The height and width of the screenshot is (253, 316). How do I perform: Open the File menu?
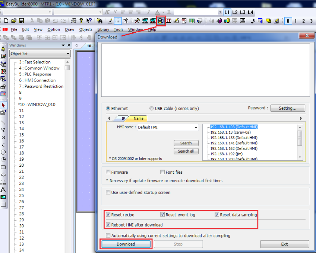click(x=14, y=30)
